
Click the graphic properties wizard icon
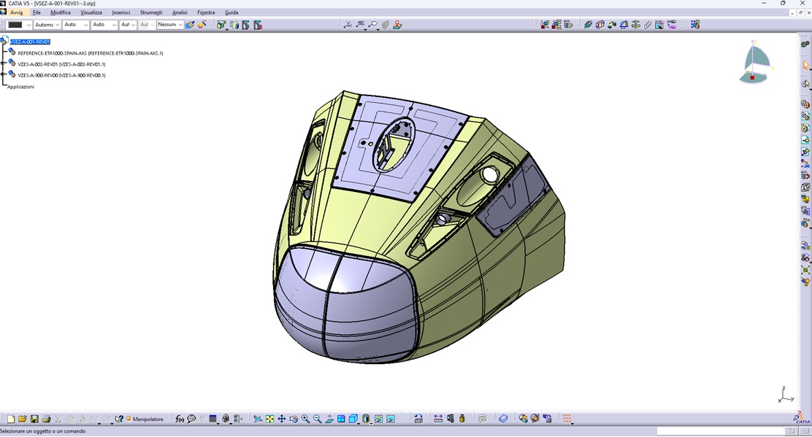click(x=202, y=24)
